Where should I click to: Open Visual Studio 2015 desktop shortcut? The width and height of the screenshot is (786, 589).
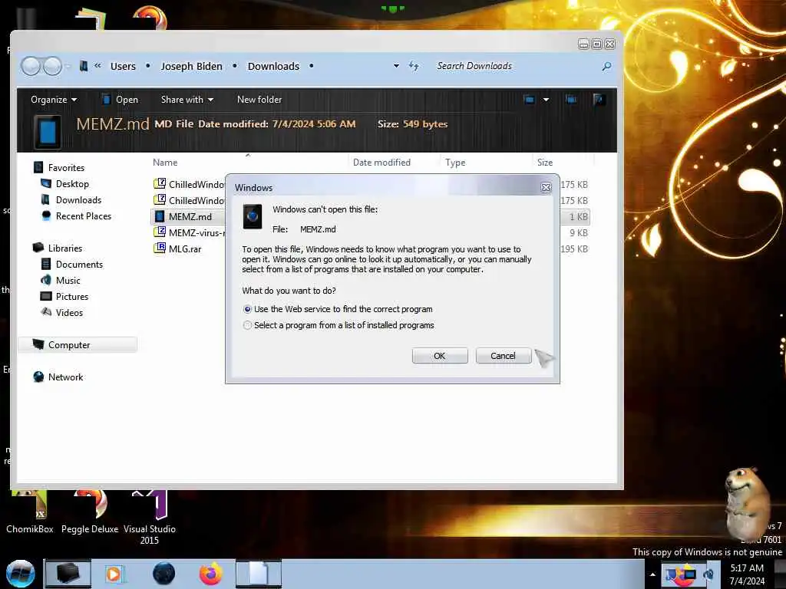tap(150, 518)
